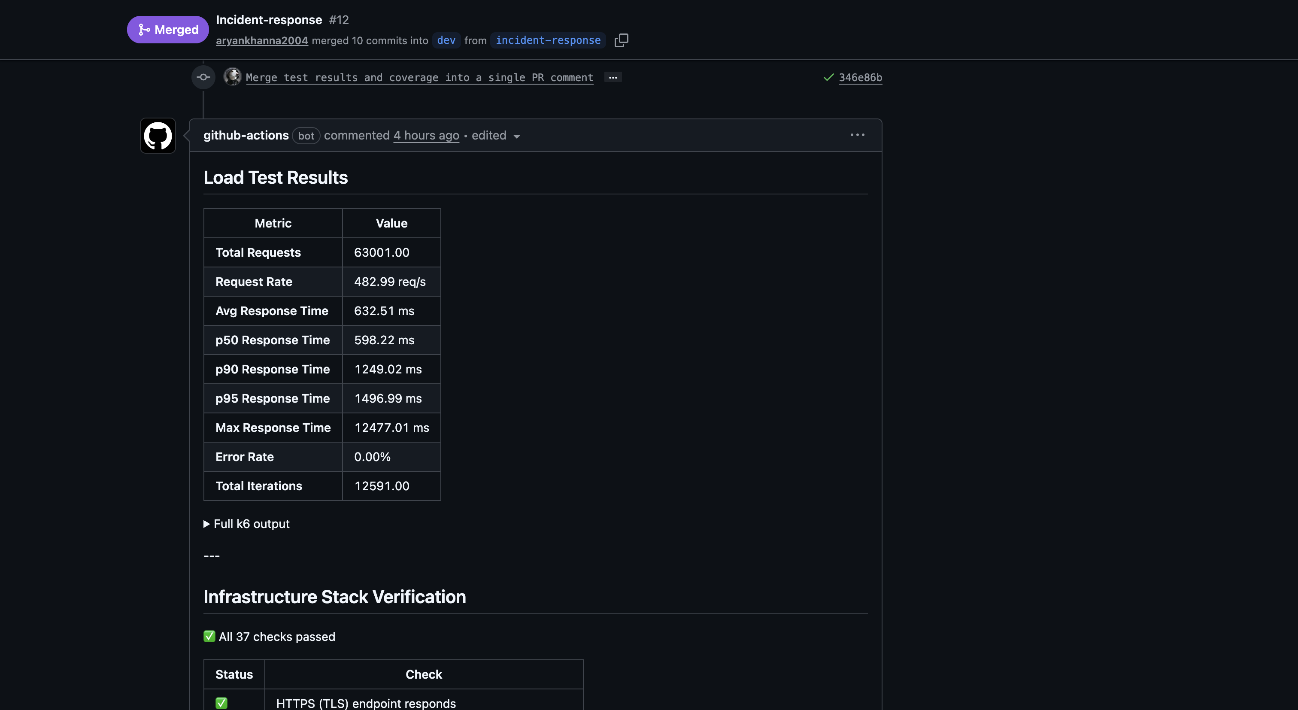Click the commit node icon on the timeline
Screen dimensions: 1298x710
203,77
